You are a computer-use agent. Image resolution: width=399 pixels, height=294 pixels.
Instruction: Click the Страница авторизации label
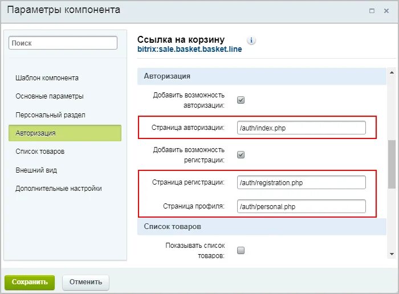188,128
